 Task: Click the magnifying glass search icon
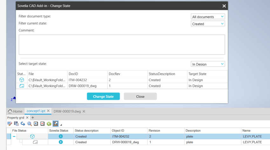(x=30, y=124)
